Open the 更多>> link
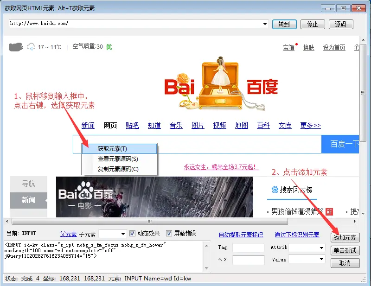The image size is (371, 286). tap(310, 125)
